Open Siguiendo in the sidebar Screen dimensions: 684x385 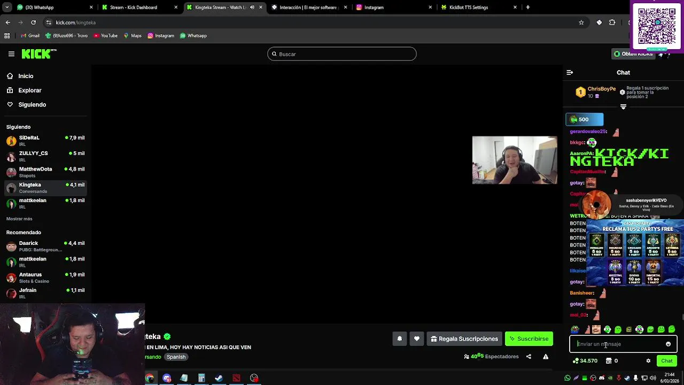(32, 105)
